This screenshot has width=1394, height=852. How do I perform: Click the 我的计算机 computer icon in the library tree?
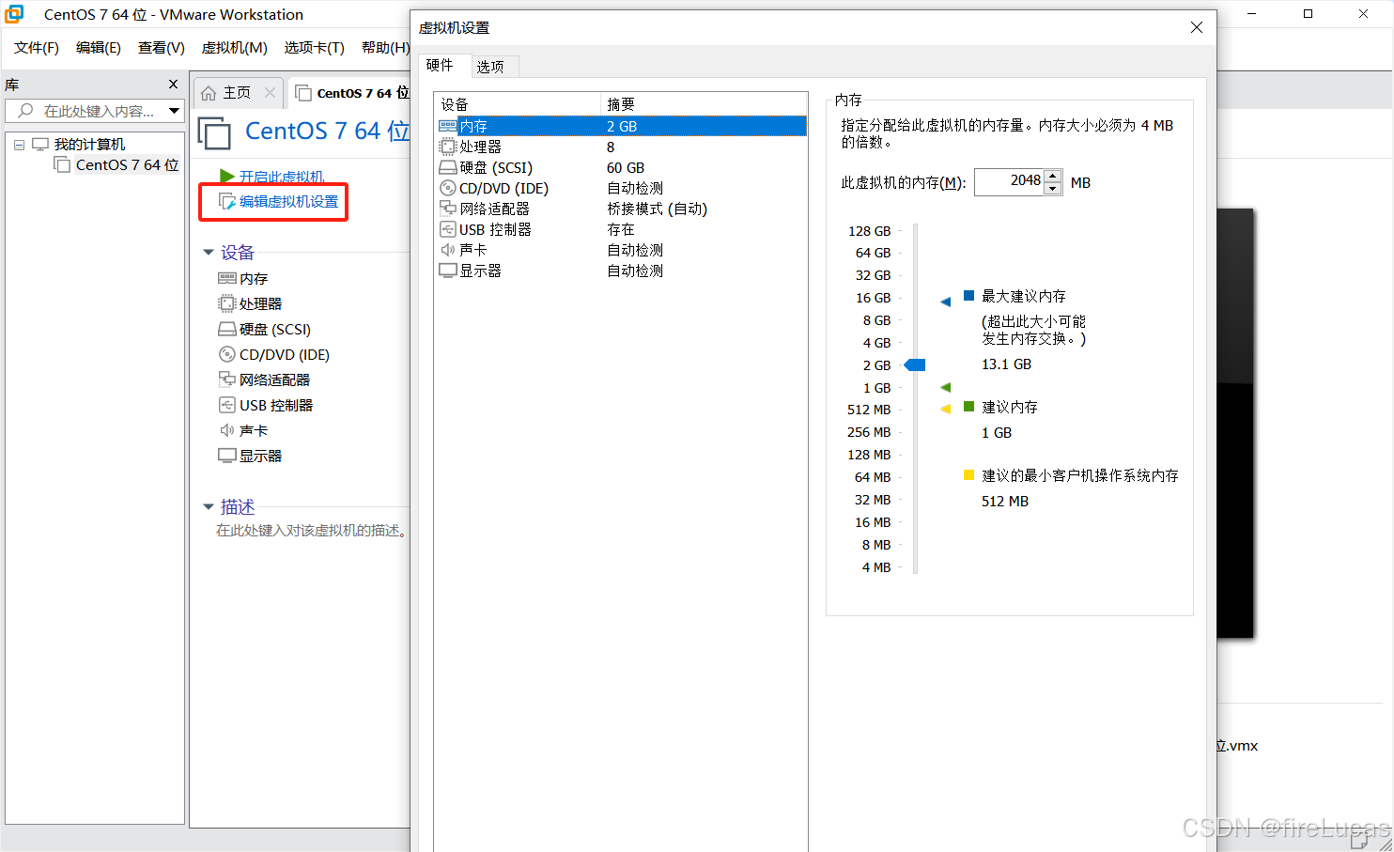tap(40, 144)
